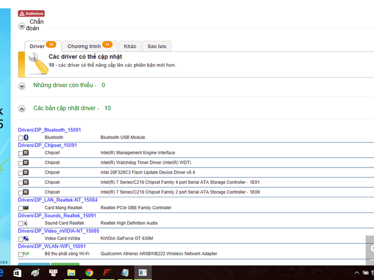Tick checkbox for NVIDIA GeForce GT 630M
This screenshot has height=280, width=374.
pyautogui.click(x=21, y=239)
